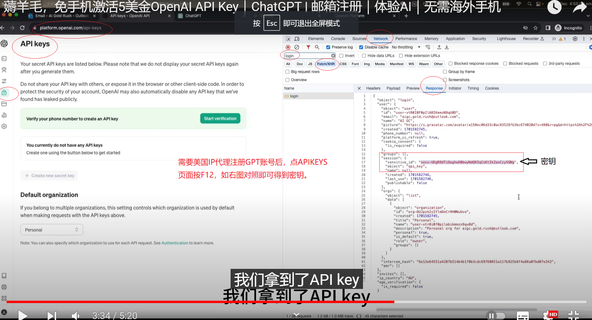Open the Personal organization dropdown
Viewport: 592px width, 320px height.
click(52, 230)
